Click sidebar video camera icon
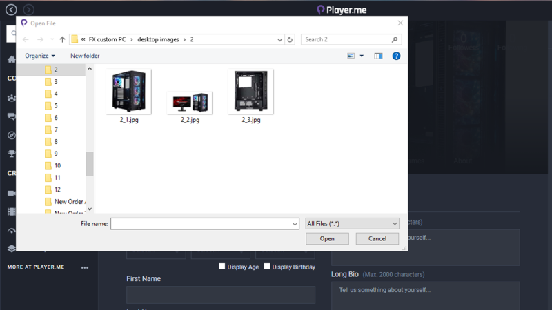Viewport: 552px width, 310px height. (x=12, y=193)
